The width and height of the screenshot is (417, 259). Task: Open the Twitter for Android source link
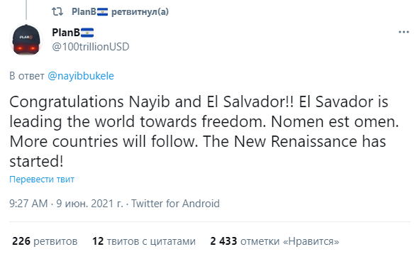click(x=176, y=204)
